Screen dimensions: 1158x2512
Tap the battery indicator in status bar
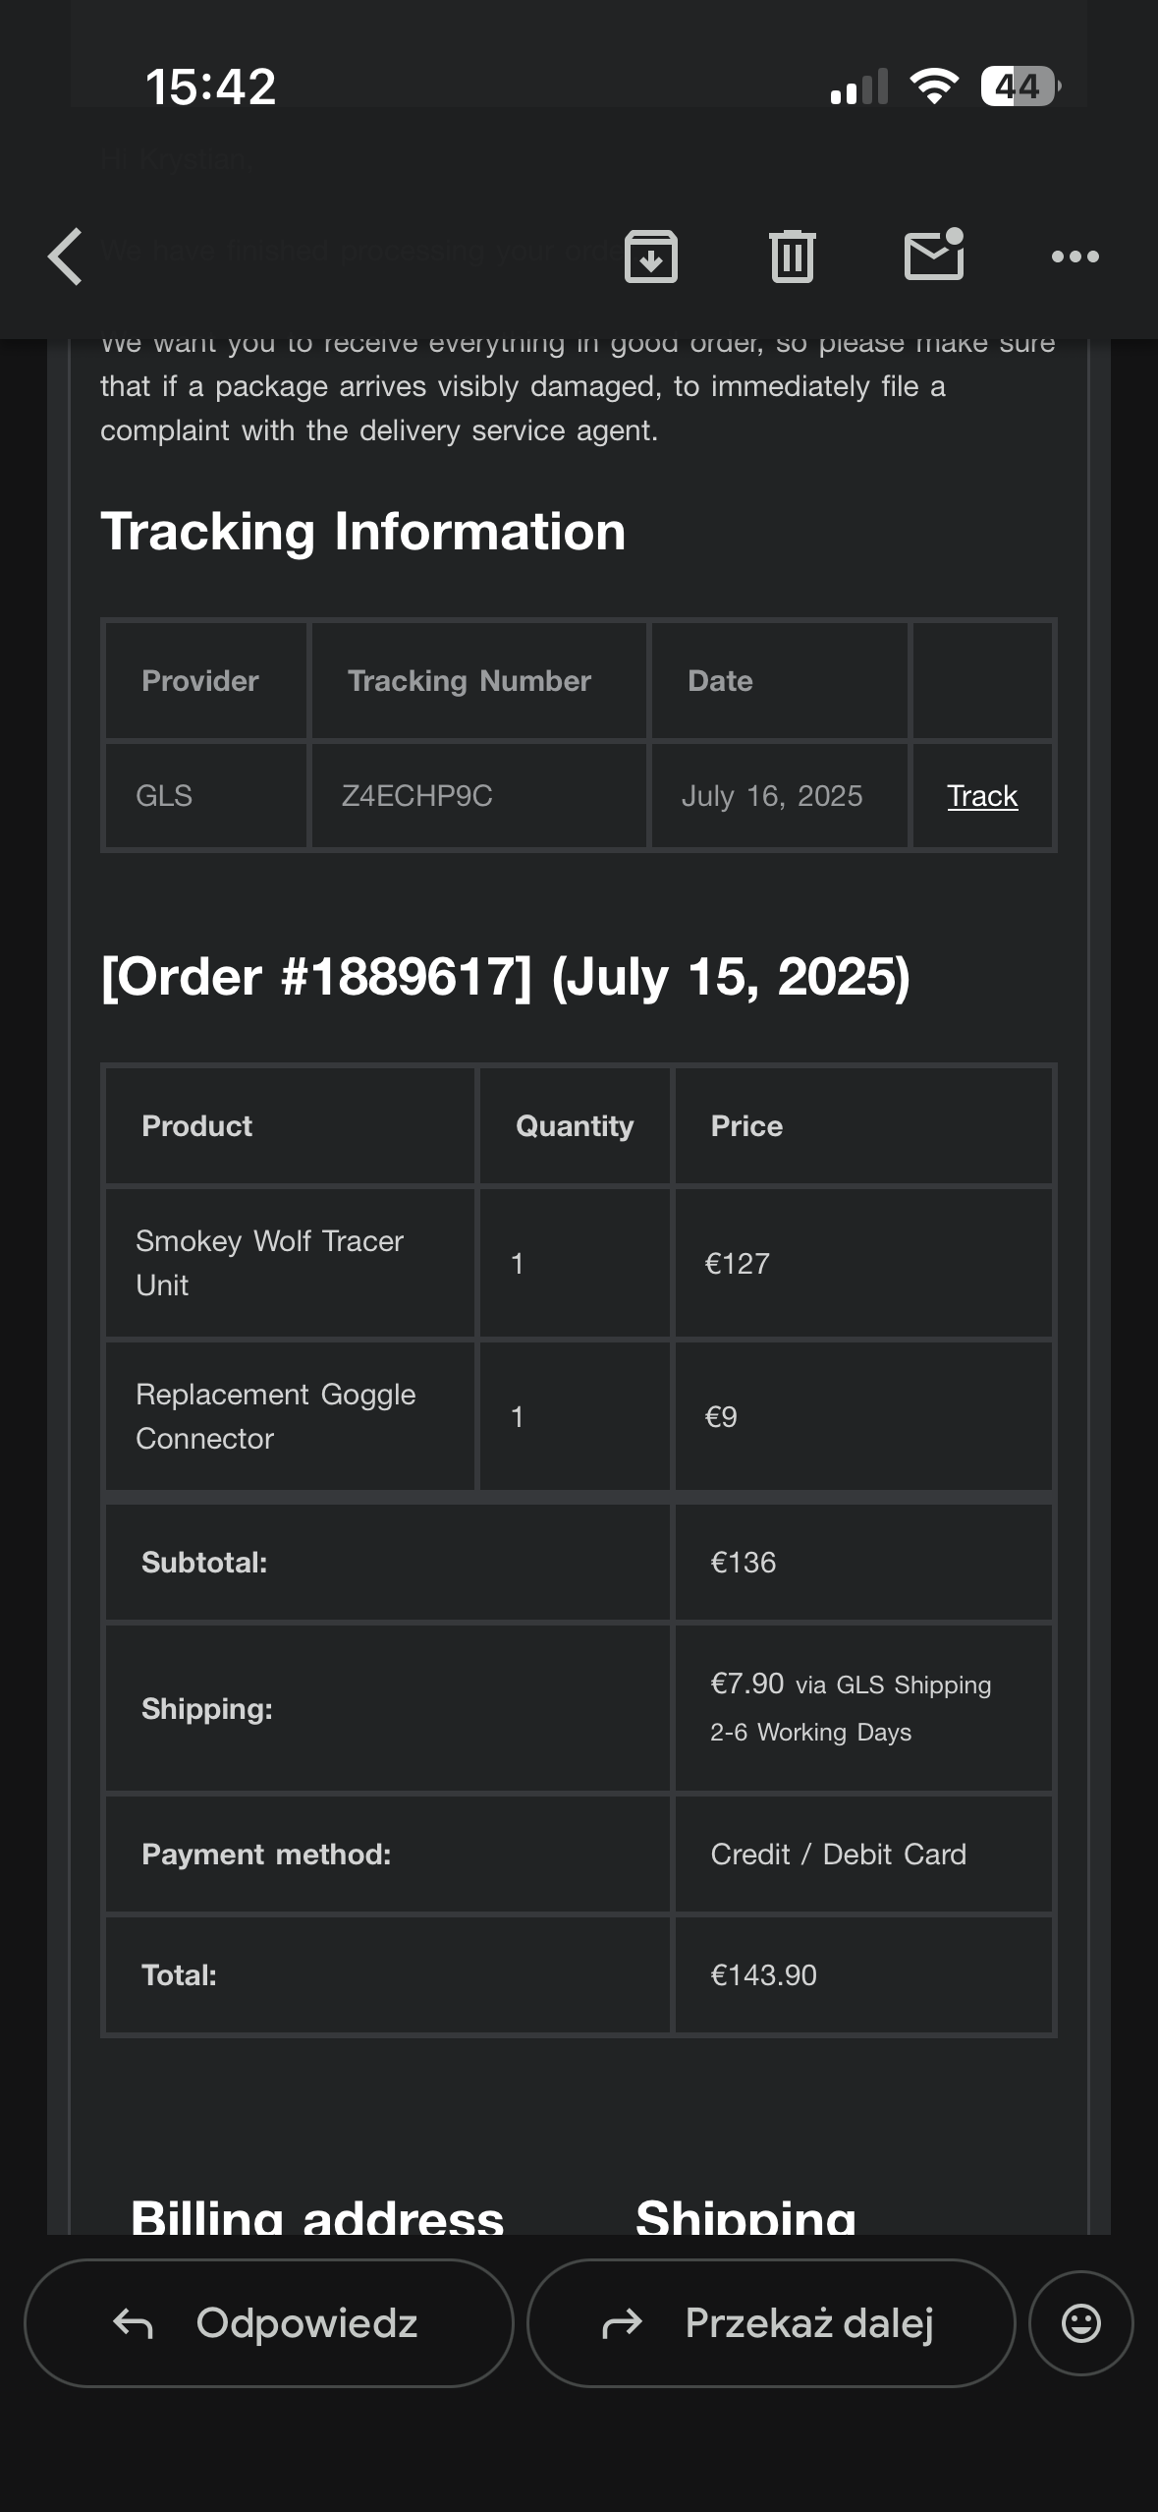[x=1020, y=86]
